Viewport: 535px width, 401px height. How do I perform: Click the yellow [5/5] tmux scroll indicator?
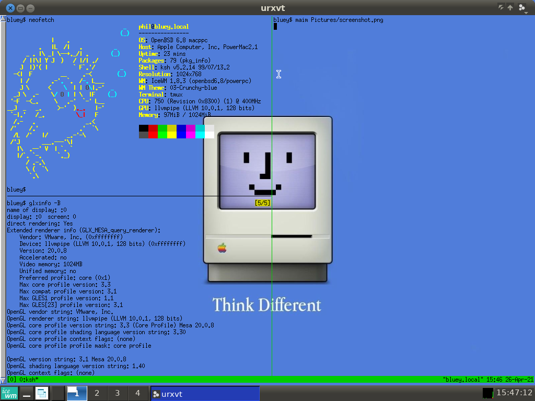(x=262, y=203)
